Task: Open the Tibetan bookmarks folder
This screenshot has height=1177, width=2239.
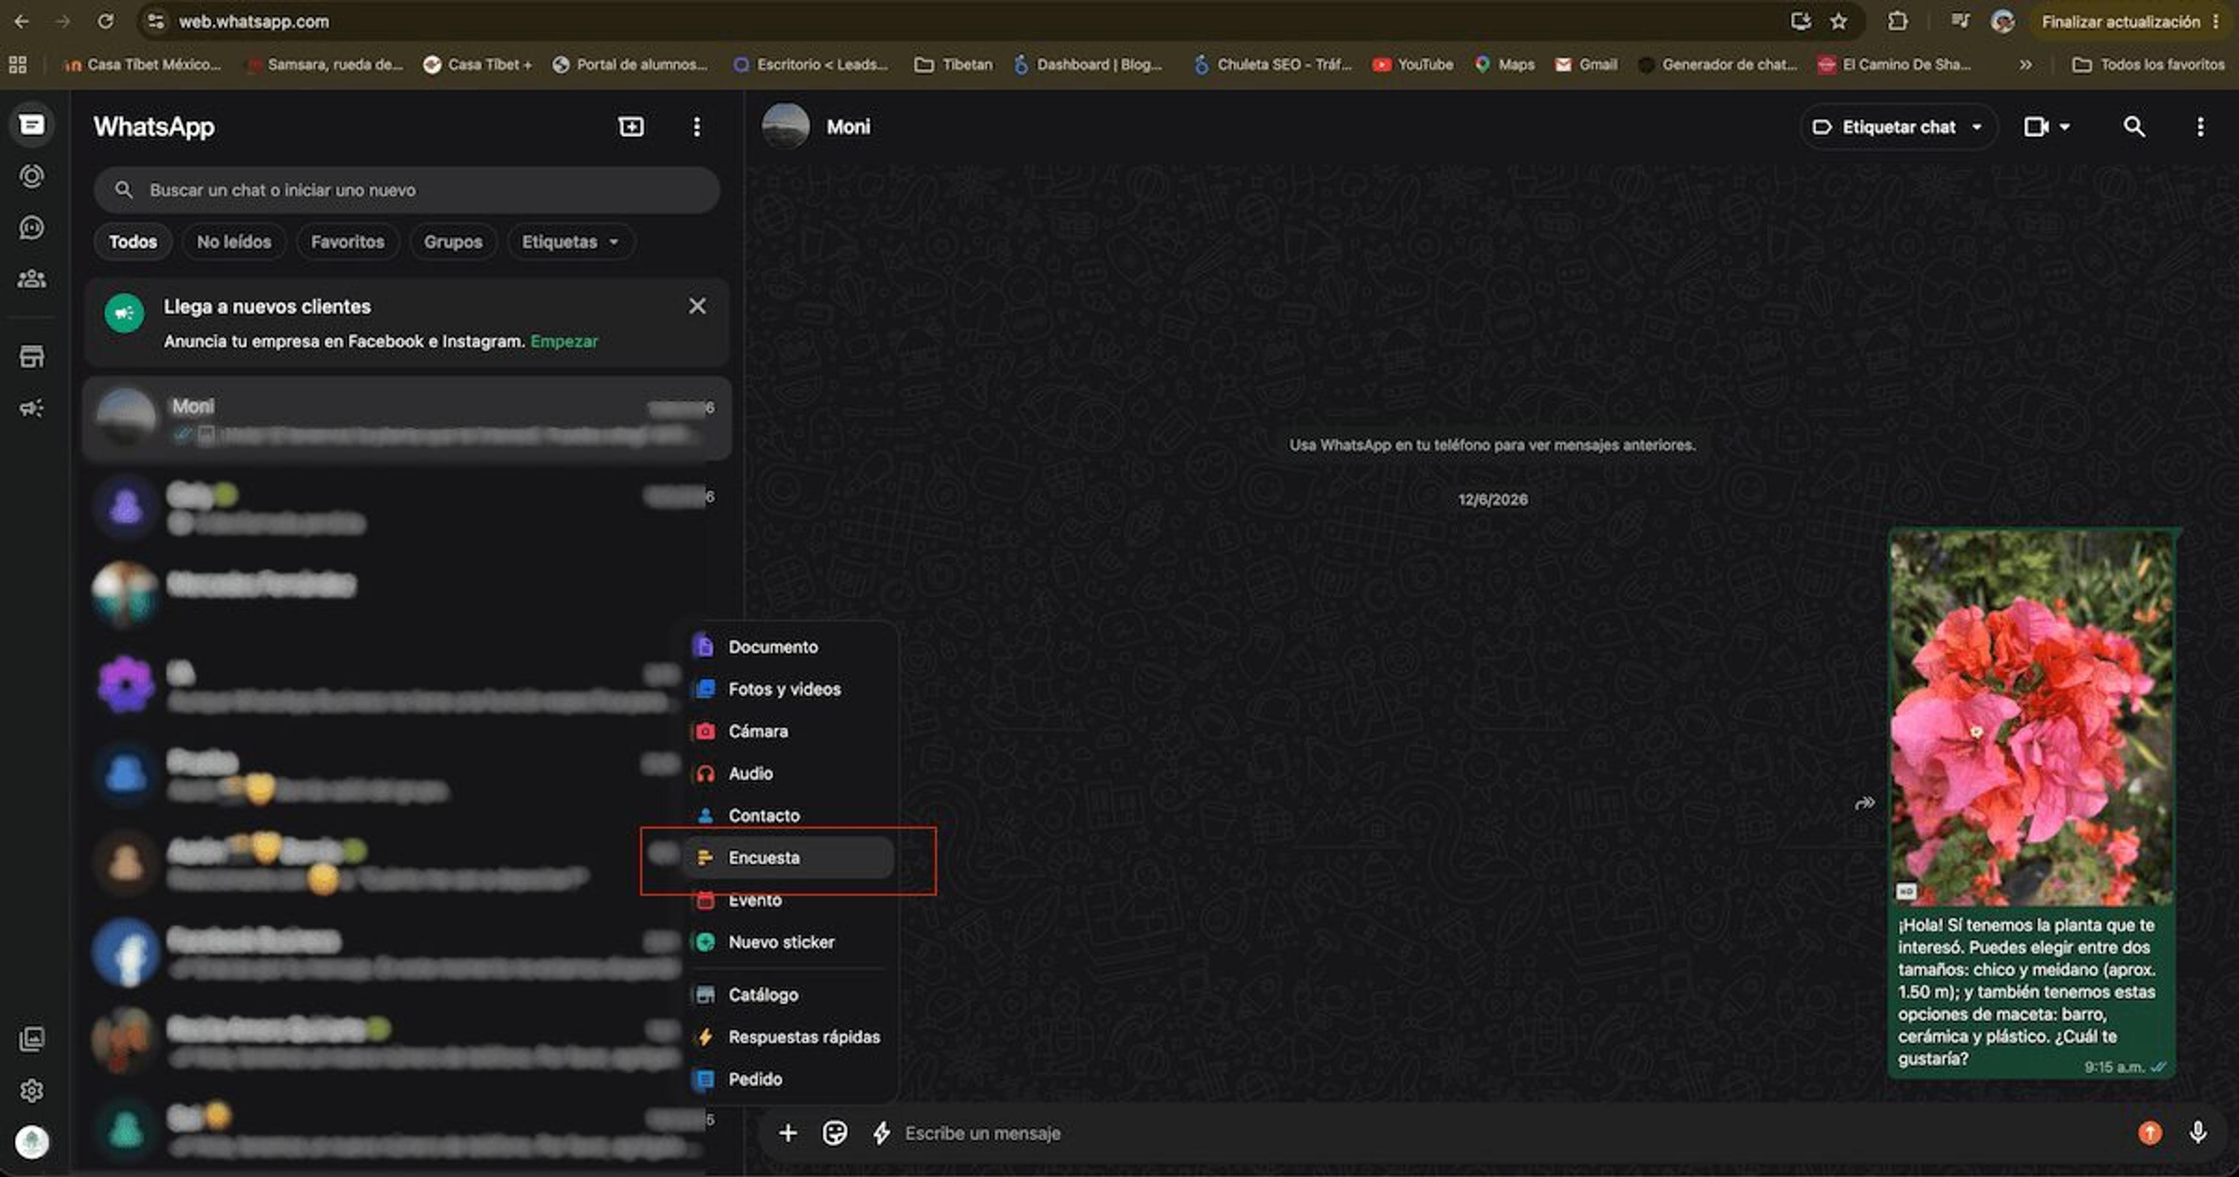Action: [x=953, y=64]
